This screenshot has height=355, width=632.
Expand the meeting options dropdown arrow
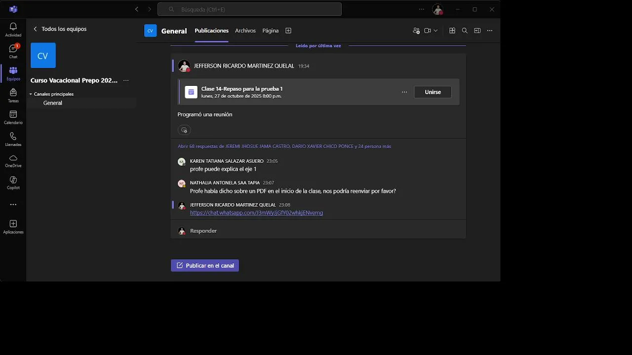[435, 31]
